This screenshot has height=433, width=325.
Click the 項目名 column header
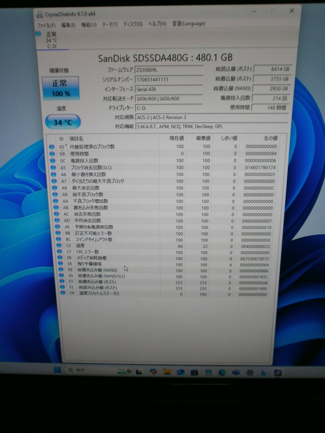click(77, 139)
